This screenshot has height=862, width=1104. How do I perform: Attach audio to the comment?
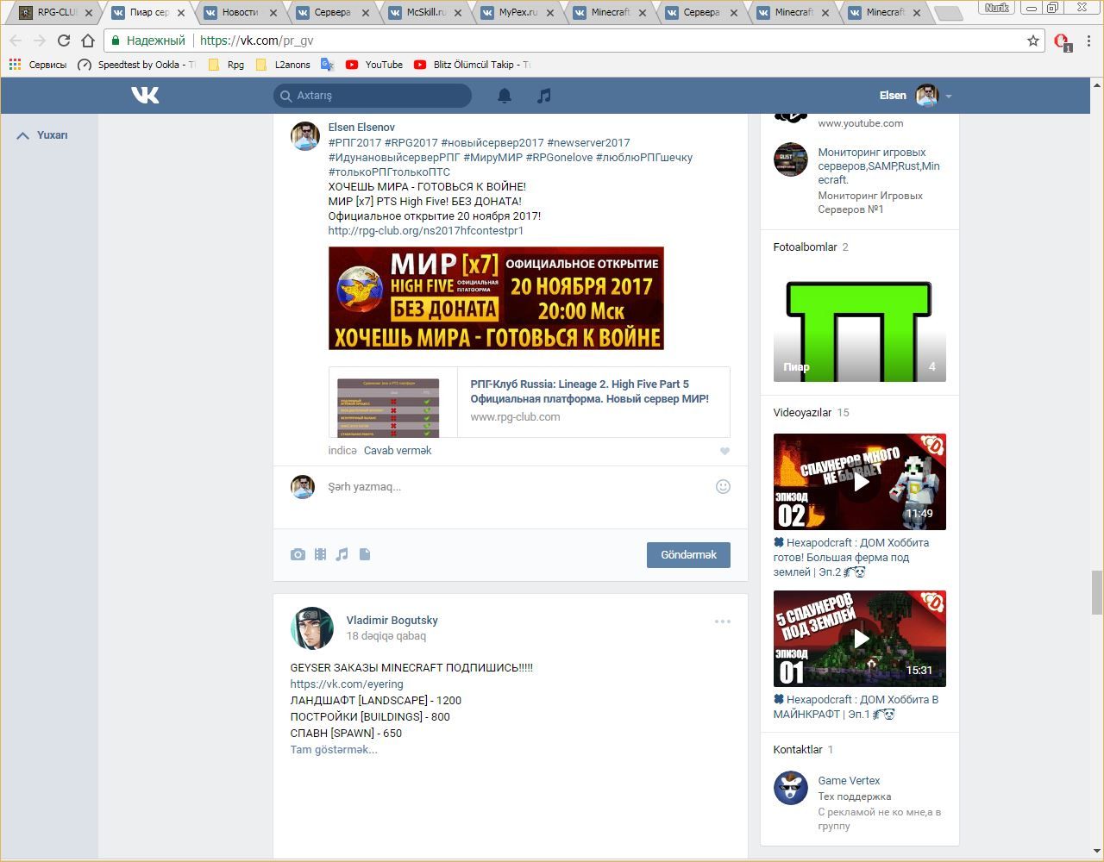342,554
